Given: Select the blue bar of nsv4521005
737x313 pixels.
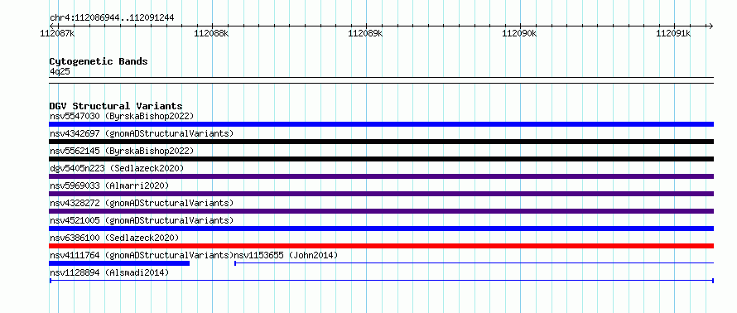Looking at the screenshot, I should (381, 229).
